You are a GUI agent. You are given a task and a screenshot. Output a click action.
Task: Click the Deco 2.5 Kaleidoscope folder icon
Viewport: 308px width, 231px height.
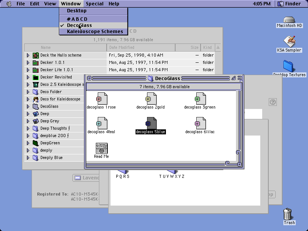click(35, 85)
